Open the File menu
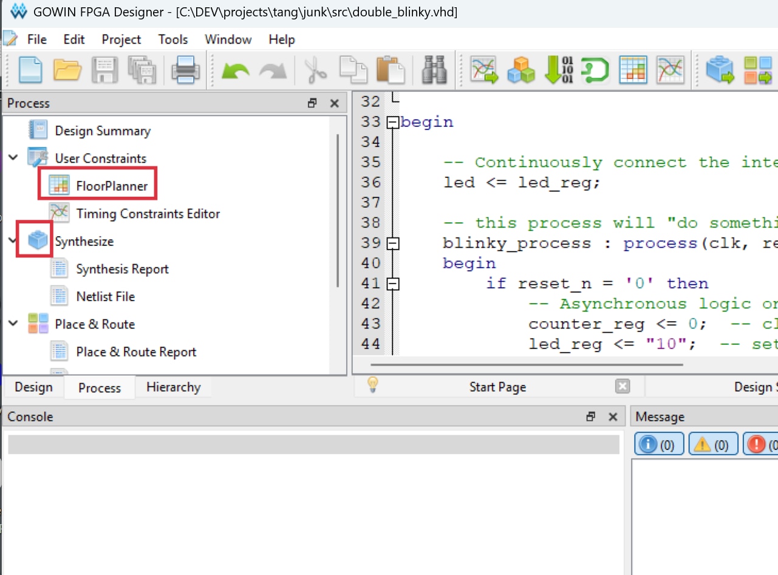The width and height of the screenshot is (778, 575). [x=37, y=39]
